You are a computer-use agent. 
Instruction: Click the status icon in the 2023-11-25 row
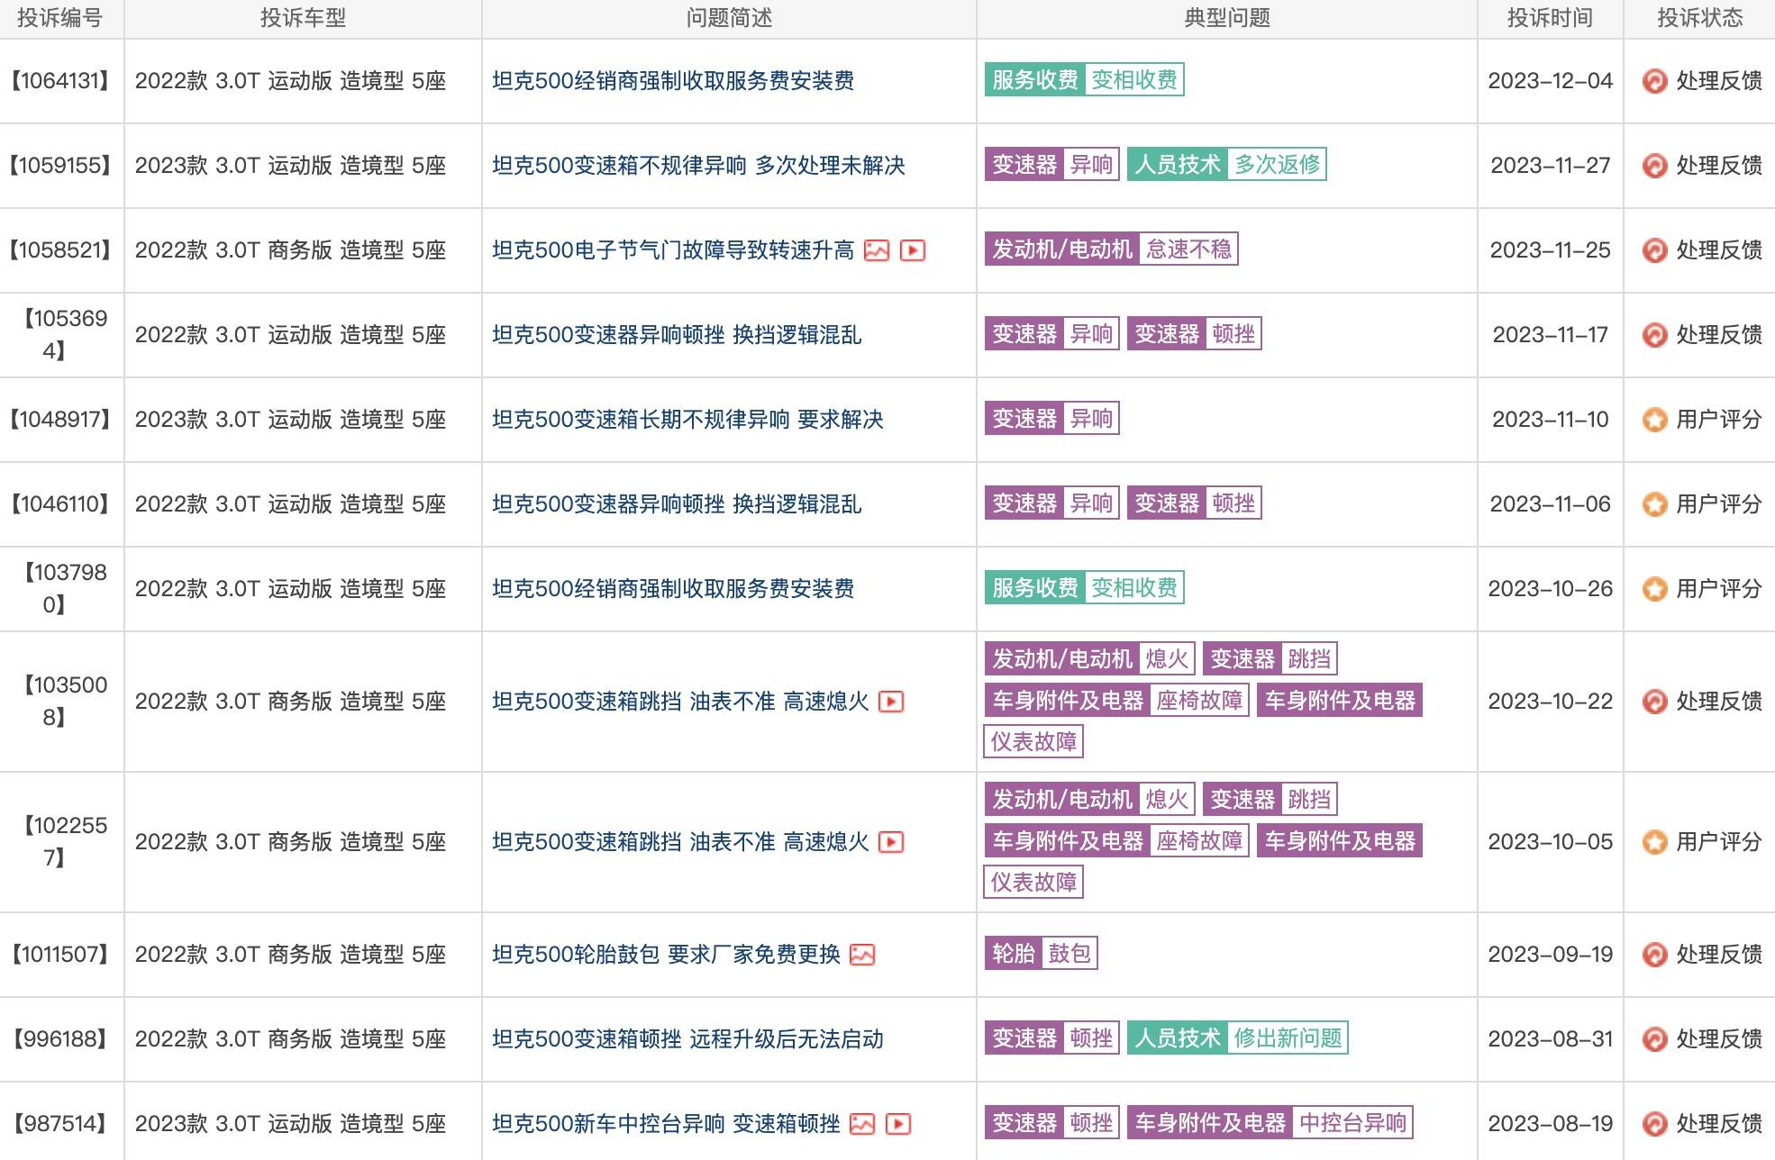1654,250
